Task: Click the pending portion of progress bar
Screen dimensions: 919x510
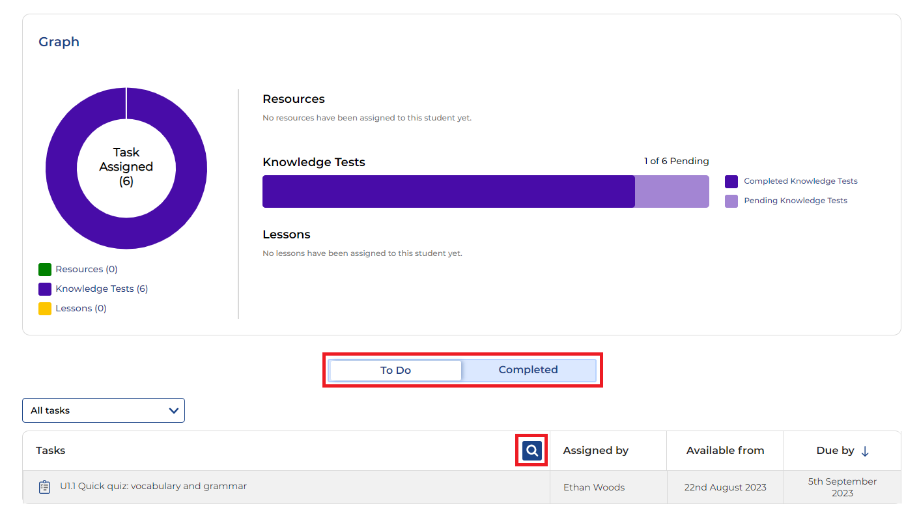Action: pos(672,191)
